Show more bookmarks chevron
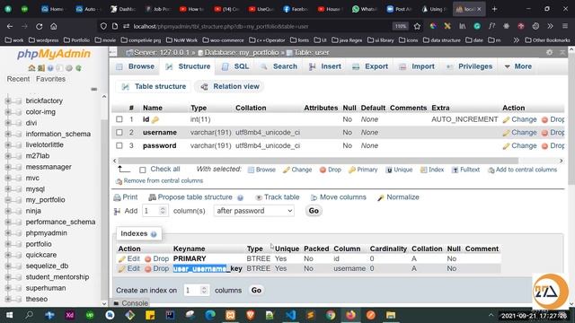Image resolution: width=575 pixels, height=323 pixels. (x=517, y=39)
